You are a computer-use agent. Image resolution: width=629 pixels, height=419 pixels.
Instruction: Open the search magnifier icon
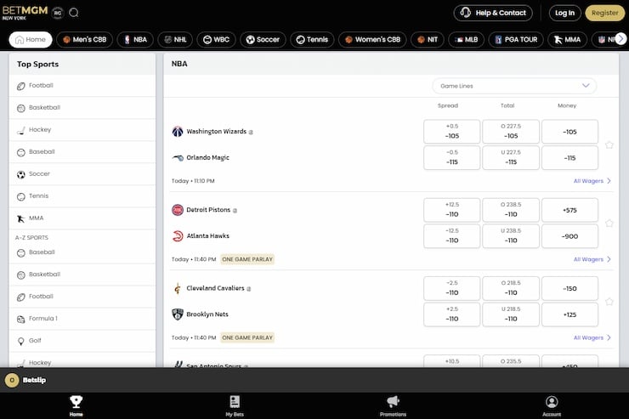point(74,13)
